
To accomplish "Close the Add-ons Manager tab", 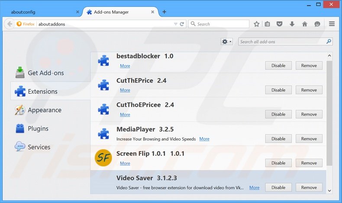I will [153, 12].
